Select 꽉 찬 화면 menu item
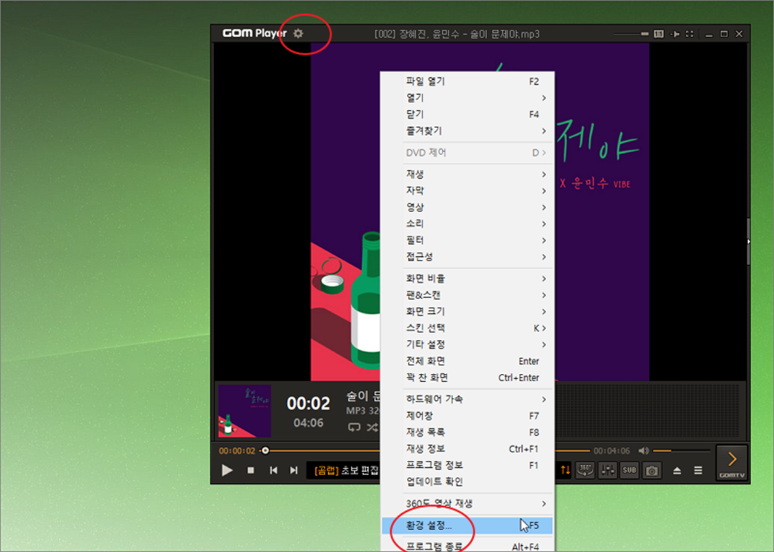Screen dimensions: 774x552 pos(467,377)
